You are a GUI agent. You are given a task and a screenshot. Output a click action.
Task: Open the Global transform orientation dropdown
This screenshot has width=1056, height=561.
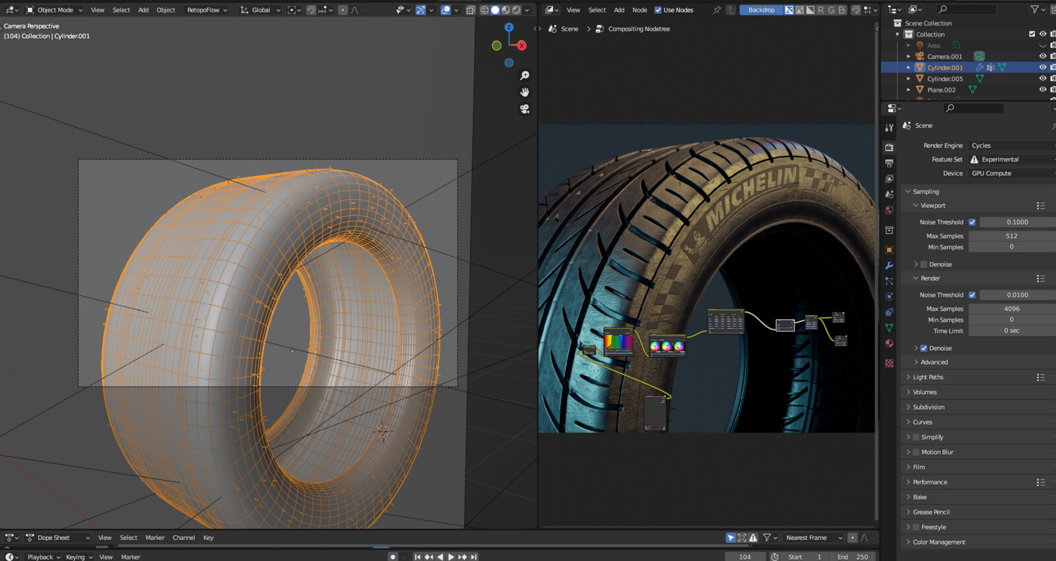click(x=260, y=10)
